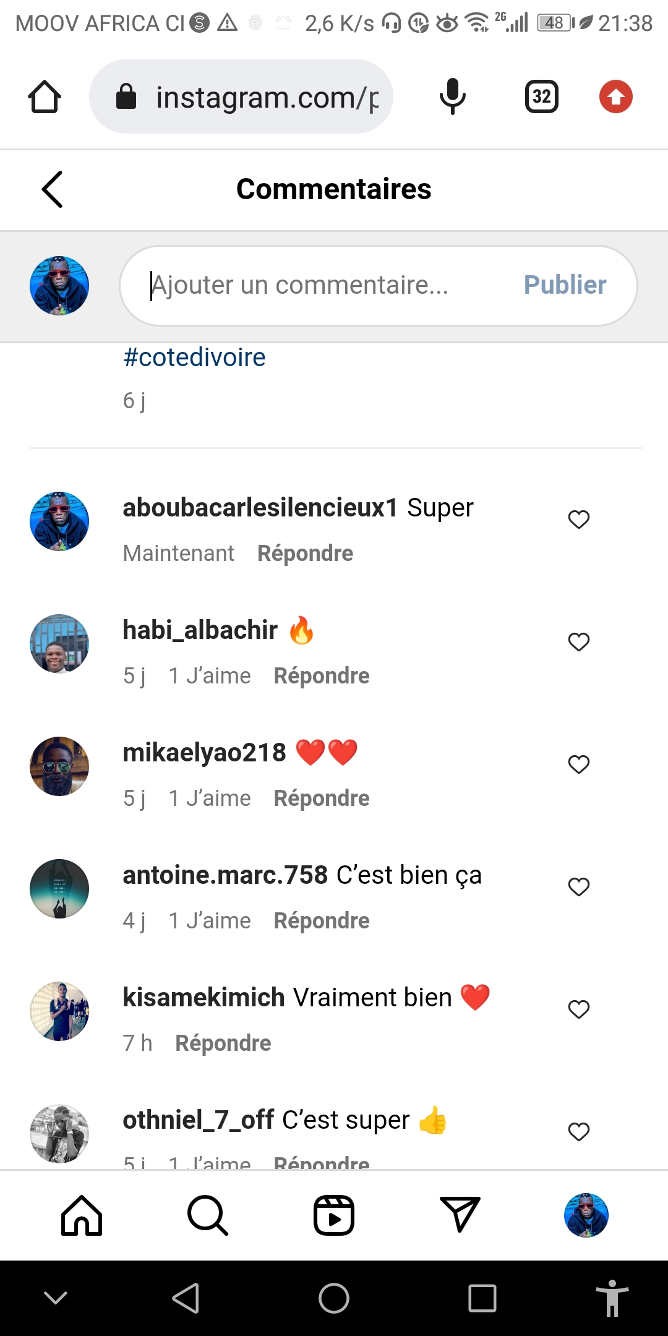
Task: Open othniel_7_off's profile picture
Action: coord(59,1133)
